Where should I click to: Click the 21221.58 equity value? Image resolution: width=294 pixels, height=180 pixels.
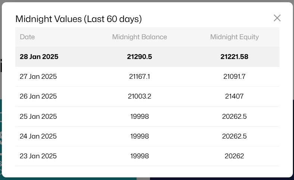point(234,57)
